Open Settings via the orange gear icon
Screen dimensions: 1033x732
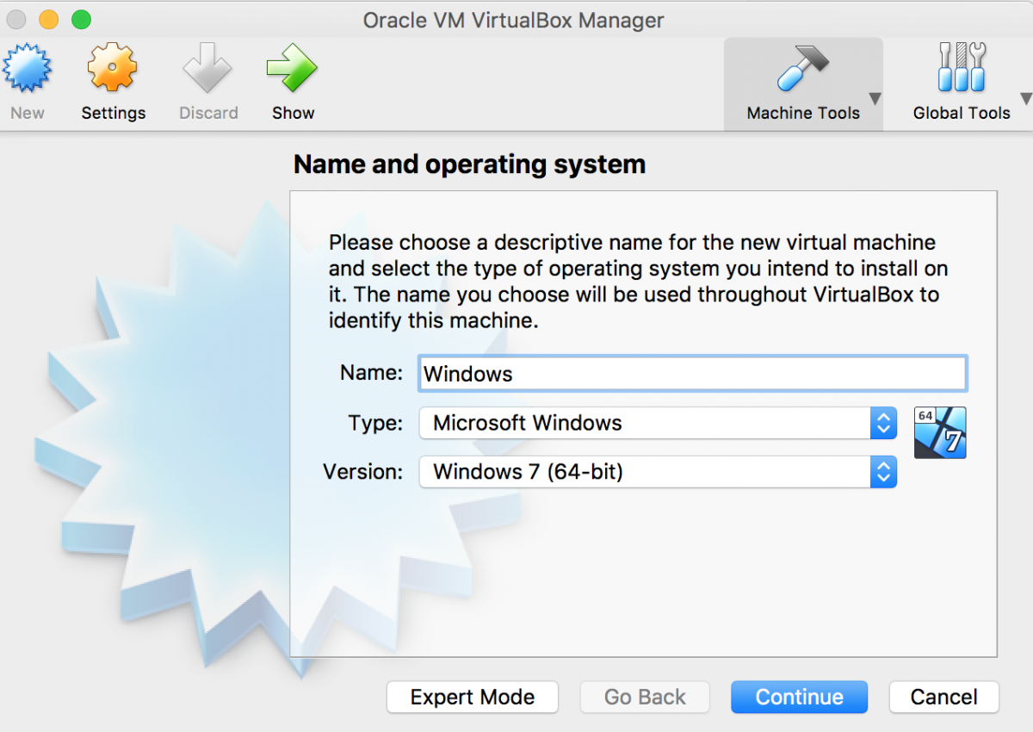pyautogui.click(x=113, y=69)
